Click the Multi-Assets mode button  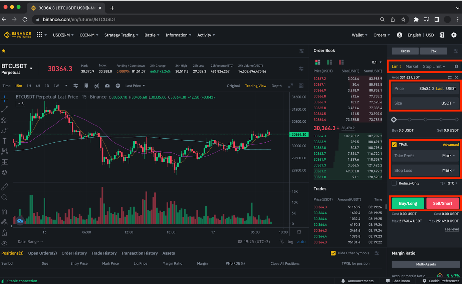(426, 264)
